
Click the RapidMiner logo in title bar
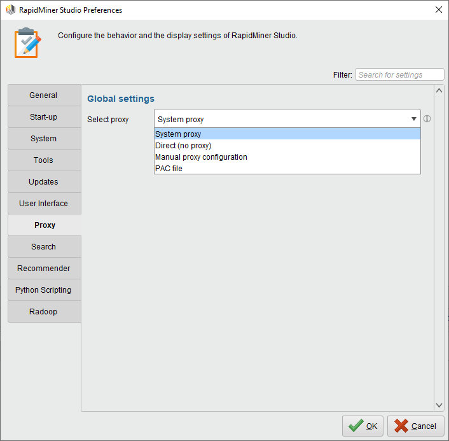point(10,10)
